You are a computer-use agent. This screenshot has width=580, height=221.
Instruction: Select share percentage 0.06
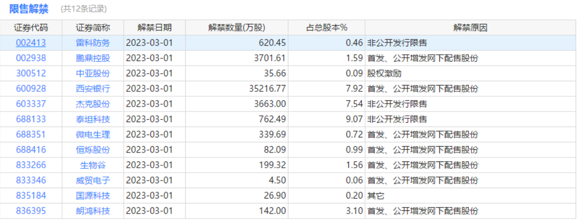[354, 180]
